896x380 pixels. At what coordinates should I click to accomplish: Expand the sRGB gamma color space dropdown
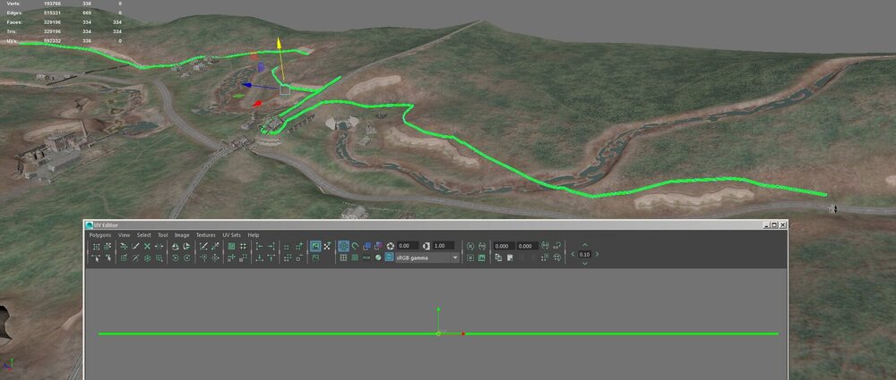point(455,258)
